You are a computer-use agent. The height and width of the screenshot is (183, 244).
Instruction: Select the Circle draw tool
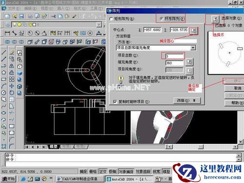click(4, 93)
